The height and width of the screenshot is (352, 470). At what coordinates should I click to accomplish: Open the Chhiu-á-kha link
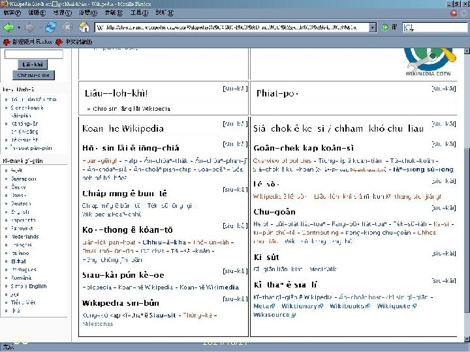(x=164, y=242)
